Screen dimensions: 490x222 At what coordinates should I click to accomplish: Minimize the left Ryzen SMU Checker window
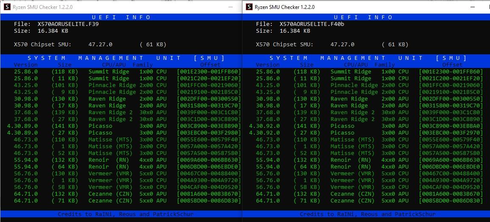pos(231,7)
